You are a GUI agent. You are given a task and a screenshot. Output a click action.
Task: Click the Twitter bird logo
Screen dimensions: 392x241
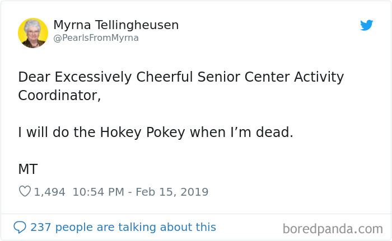pyautogui.click(x=367, y=25)
